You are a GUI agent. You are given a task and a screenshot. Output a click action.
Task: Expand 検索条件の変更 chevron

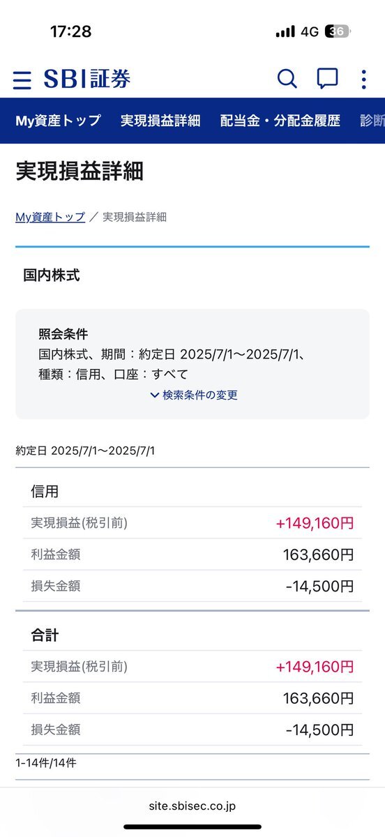193,395
